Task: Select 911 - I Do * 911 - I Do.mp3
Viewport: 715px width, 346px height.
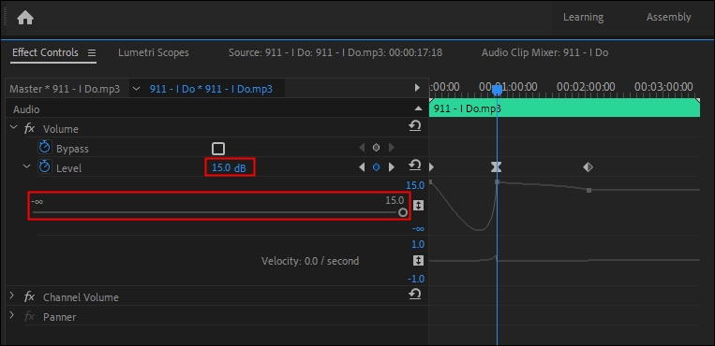Action: pos(211,89)
